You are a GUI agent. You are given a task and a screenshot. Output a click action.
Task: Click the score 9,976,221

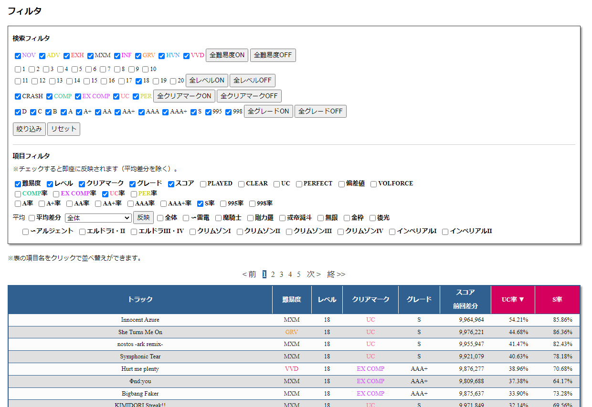472,332
